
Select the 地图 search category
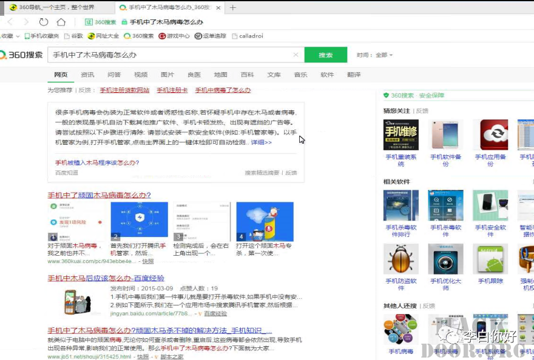[221, 75]
